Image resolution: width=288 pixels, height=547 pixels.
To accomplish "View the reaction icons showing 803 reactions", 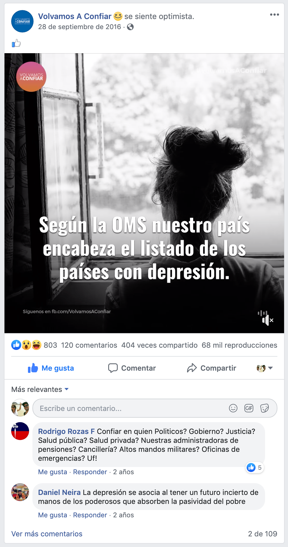I will pyautogui.click(x=26, y=345).
